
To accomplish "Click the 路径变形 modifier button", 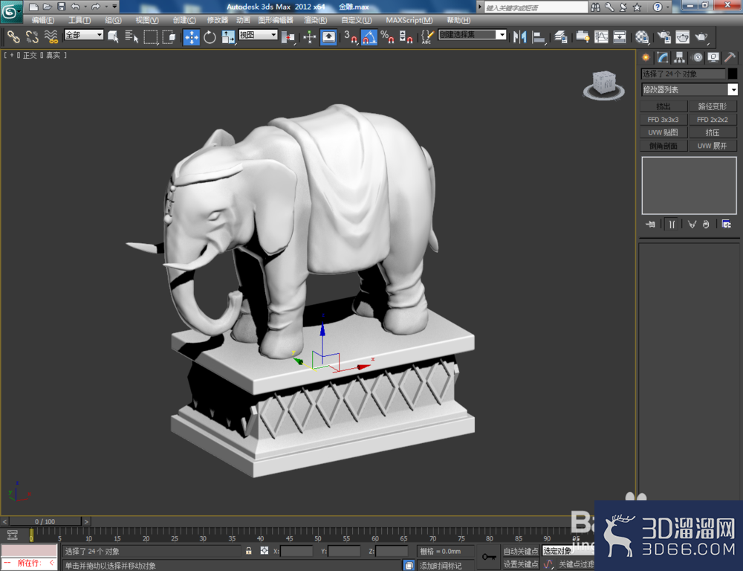I will [713, 106].
